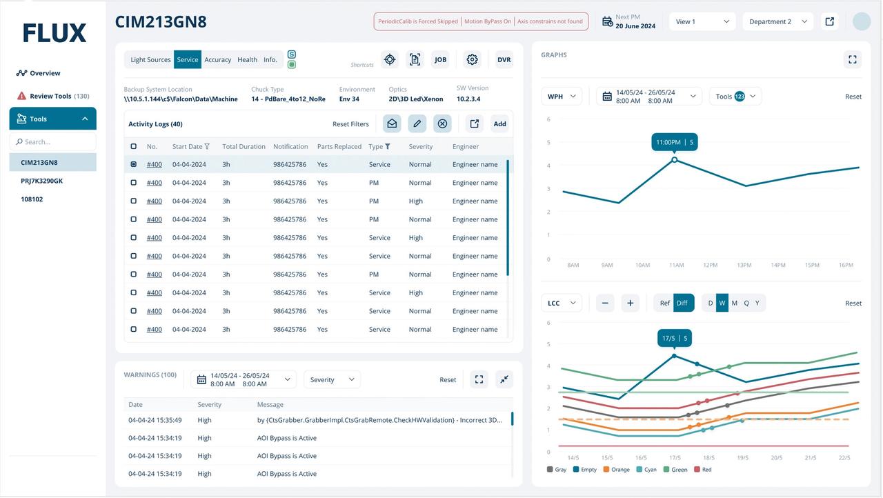The width and height of the screenshot is (883, 498).
Task: Collapse the Warnings panel view
Action: click(x=504, y=379)
